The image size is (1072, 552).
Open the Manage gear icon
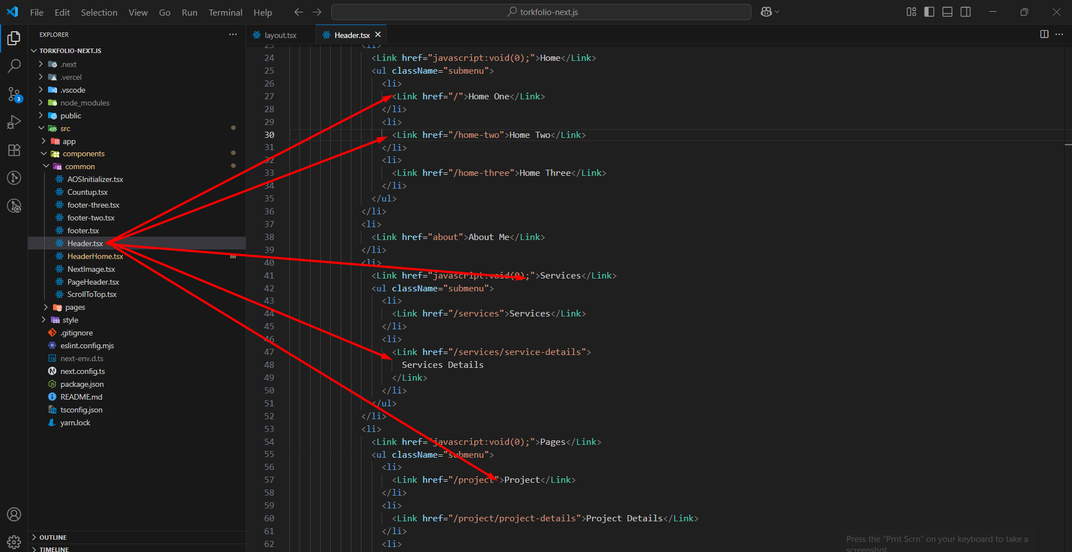coord(14,541)
